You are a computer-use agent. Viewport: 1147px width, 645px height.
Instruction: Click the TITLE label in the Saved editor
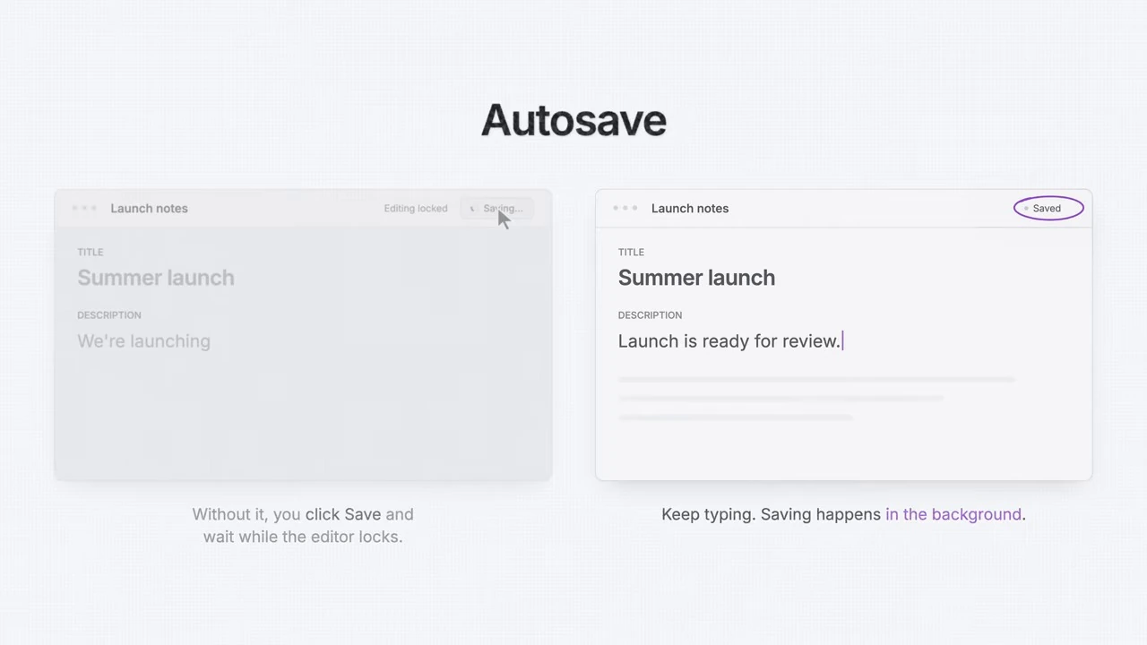coord(631,253)
